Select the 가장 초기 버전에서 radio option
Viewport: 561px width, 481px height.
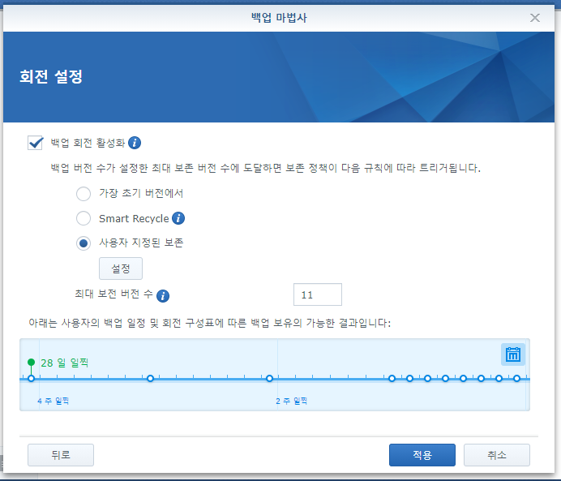click(84, 194)
